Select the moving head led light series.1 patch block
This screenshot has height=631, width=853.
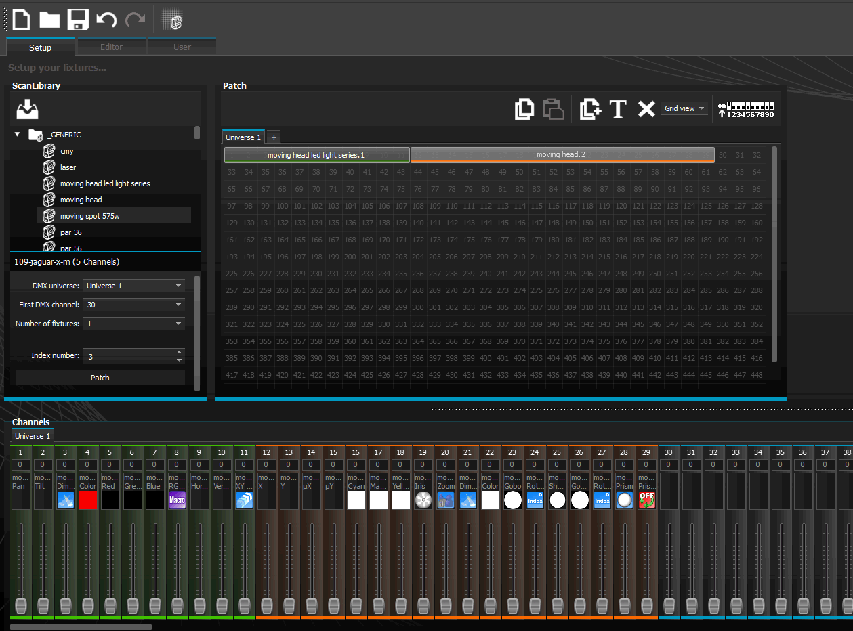[x=316, y=155]
